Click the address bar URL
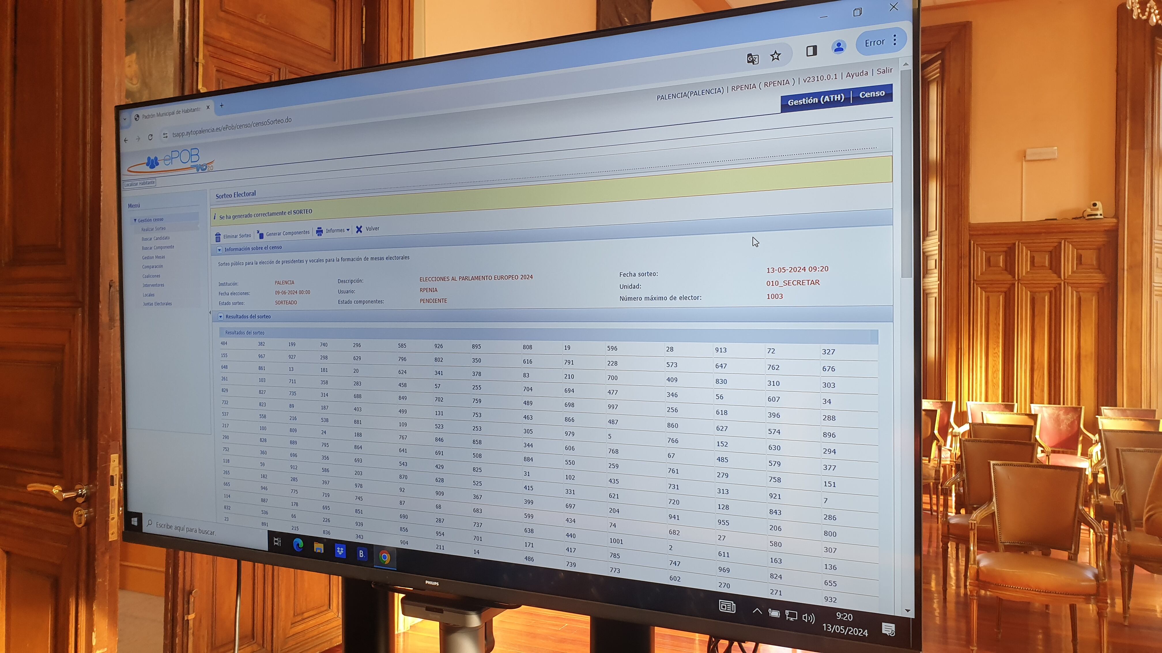 click(x=232, y=127)
